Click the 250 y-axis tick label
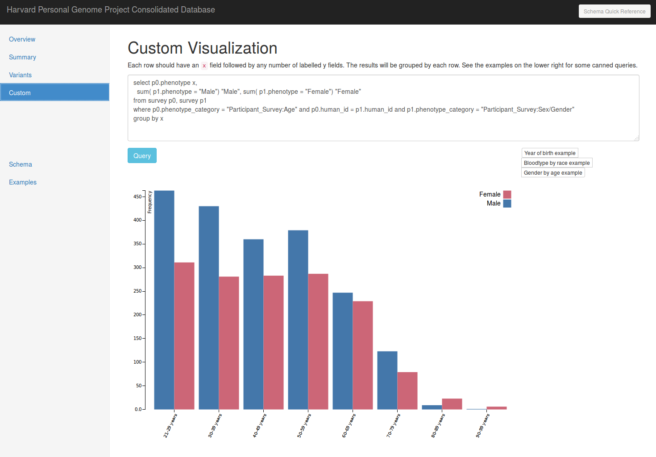656x457 pixels. tap(137, 291)
